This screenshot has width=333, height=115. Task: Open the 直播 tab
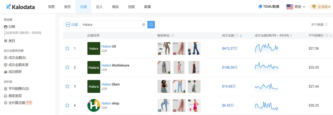[147, 7]
